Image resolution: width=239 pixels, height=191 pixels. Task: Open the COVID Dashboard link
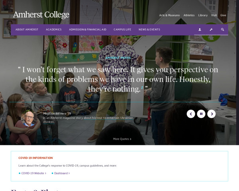point(61,173)
